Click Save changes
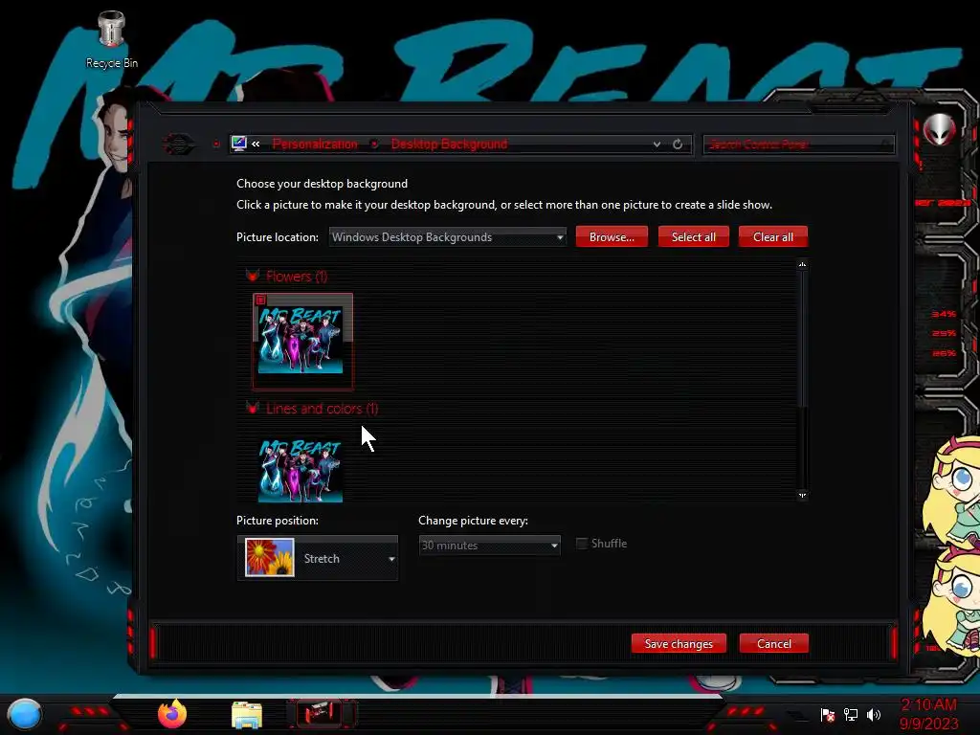The height and width of the screenshot is (735, 980). [x=679, y=644]
